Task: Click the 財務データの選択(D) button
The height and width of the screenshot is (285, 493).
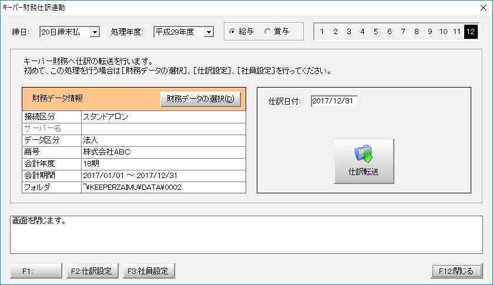Action: (200, 99)
